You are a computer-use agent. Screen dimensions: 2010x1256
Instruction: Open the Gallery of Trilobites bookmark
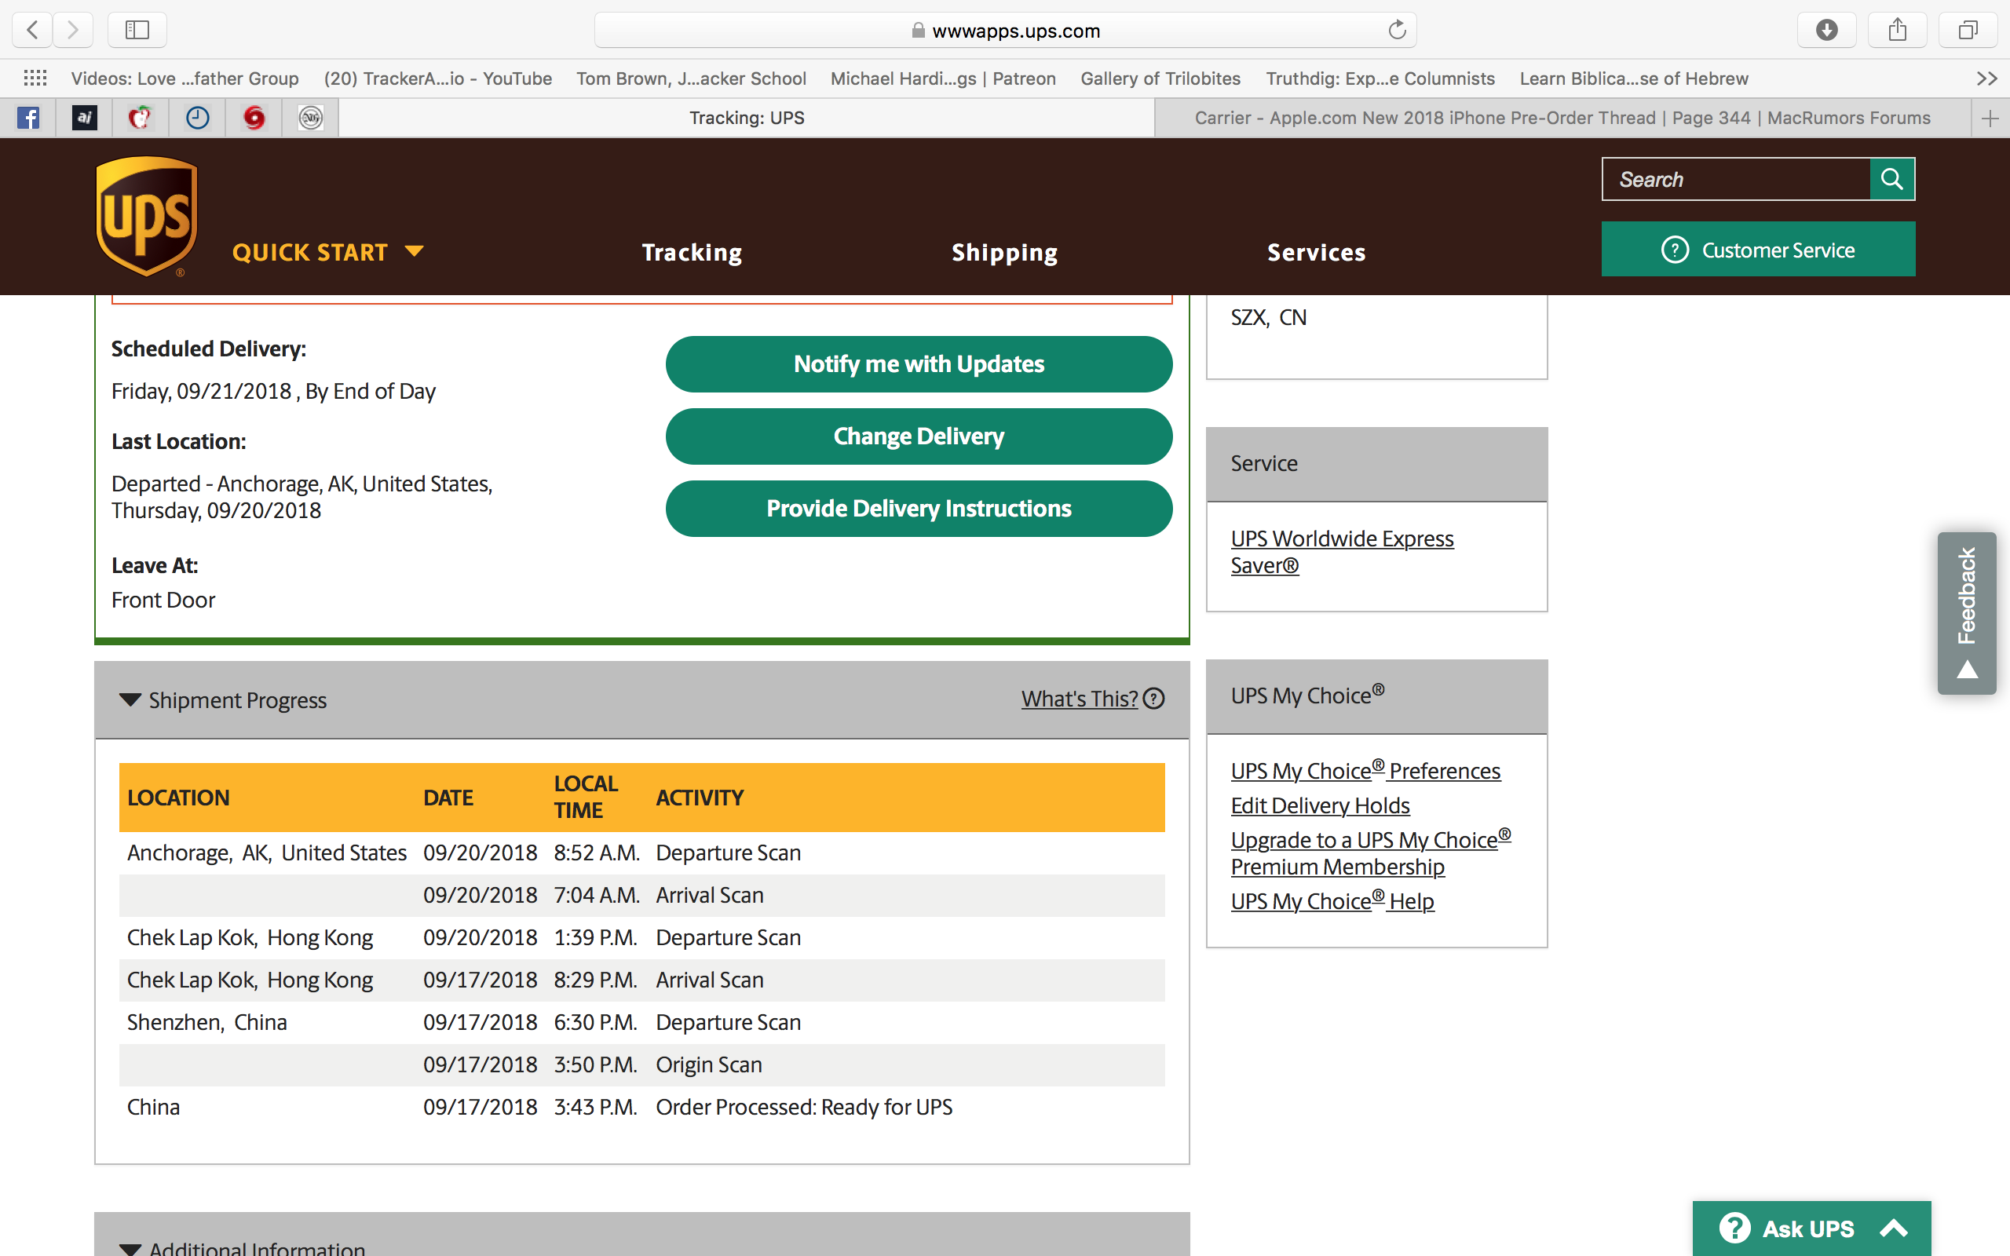click(x=1160, y=78)
